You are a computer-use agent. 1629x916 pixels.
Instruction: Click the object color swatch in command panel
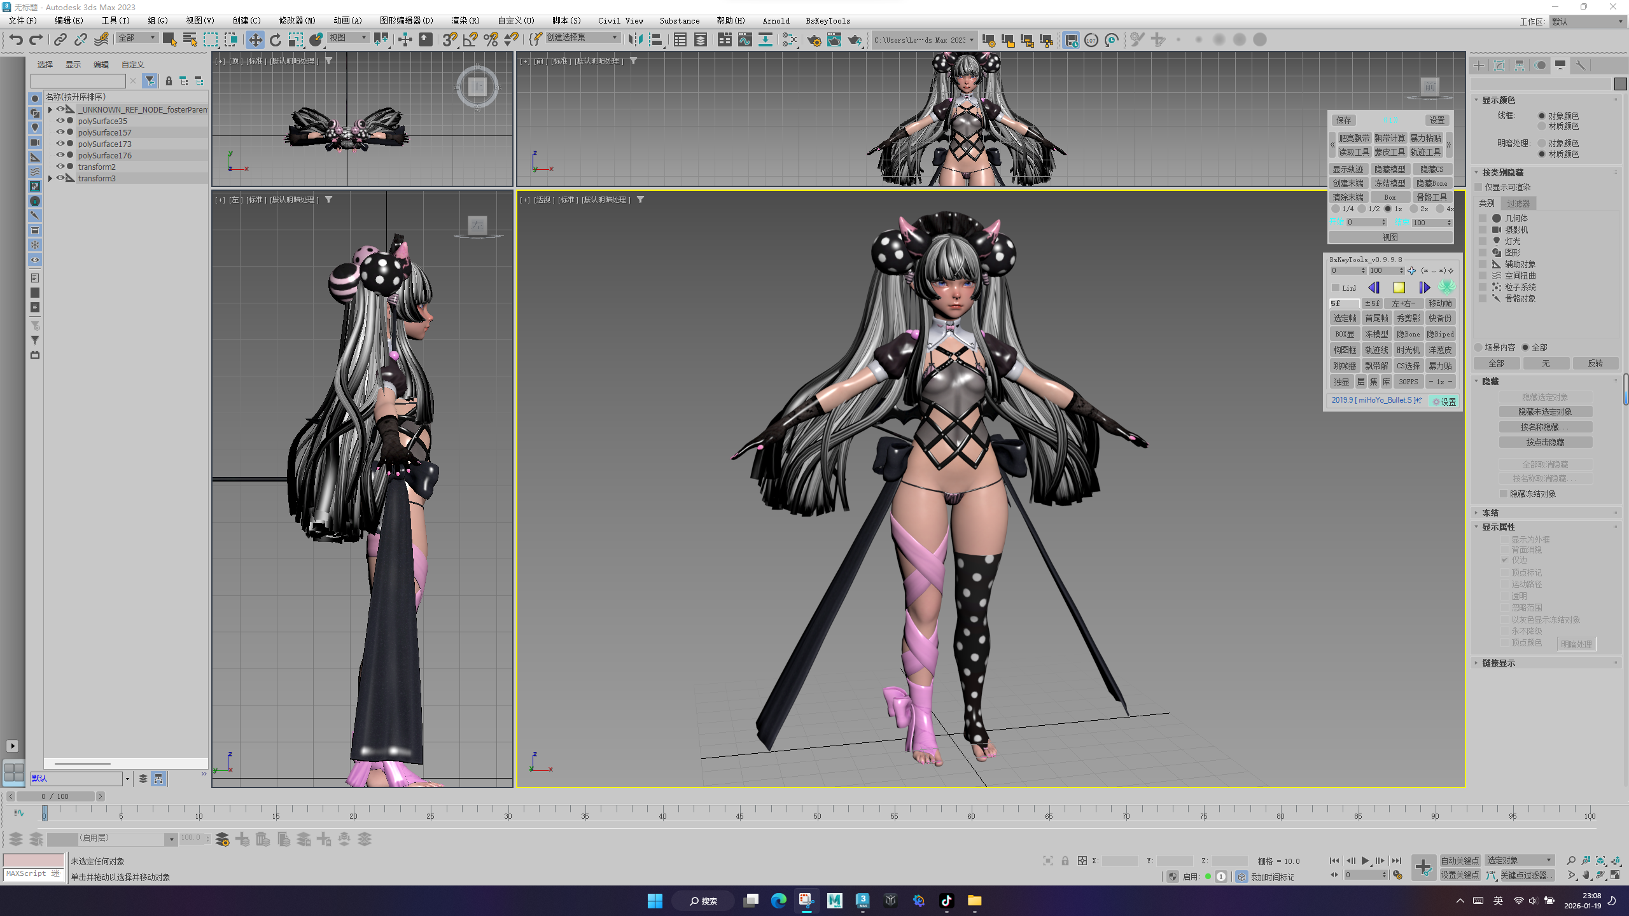(x=1620, y=83)
